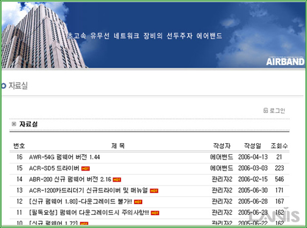Viewport: 307px width, 228px height.
Task: Click post number 12
Action: (19, 201)
